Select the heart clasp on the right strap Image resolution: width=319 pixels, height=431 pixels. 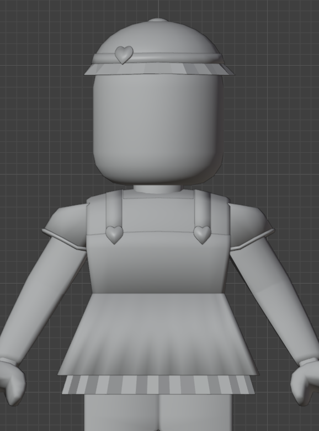click(203, 235)
